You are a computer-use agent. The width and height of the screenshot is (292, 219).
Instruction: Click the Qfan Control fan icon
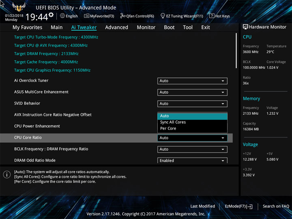point(122,16)
